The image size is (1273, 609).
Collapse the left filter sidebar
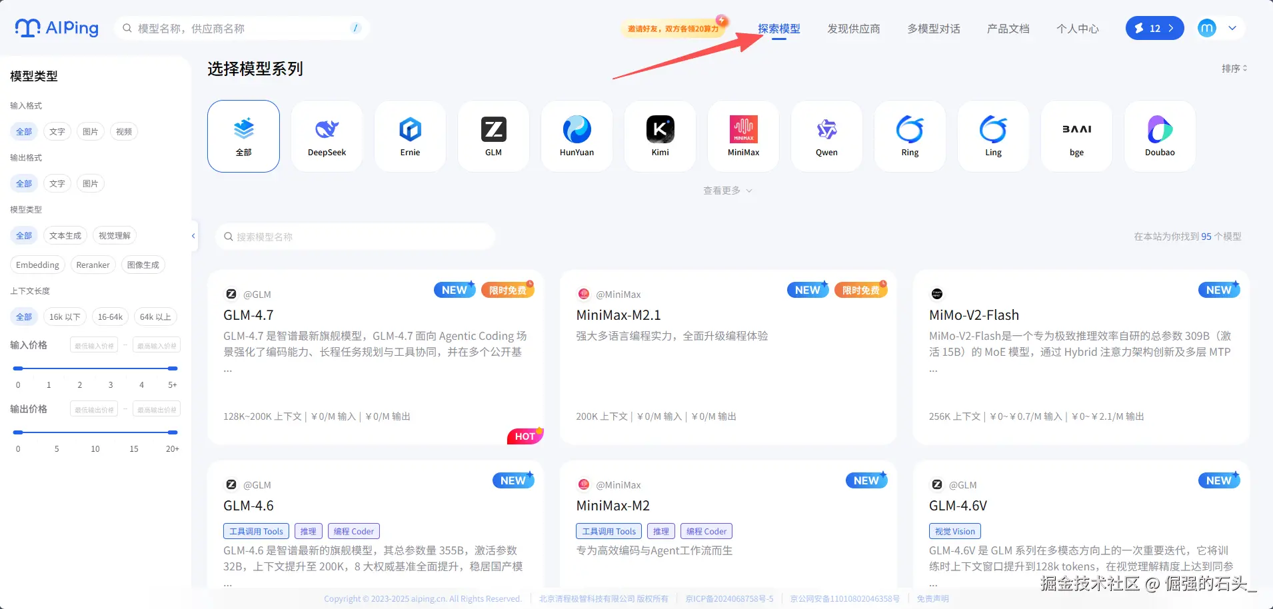point(193,236)
